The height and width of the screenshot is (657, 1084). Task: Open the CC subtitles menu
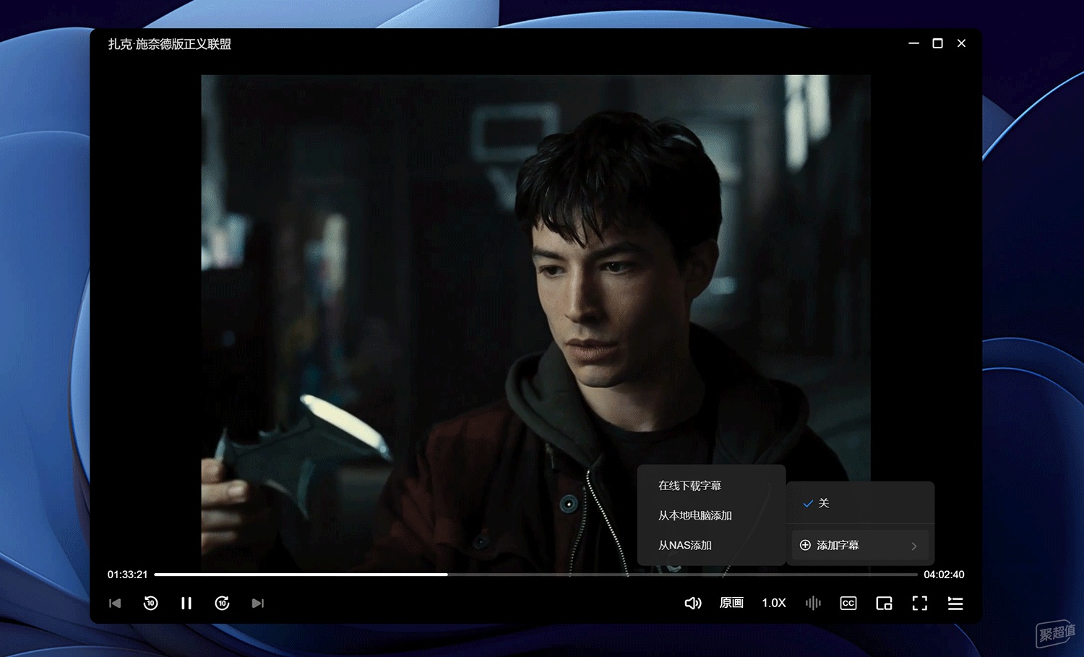tap(848, 603)
